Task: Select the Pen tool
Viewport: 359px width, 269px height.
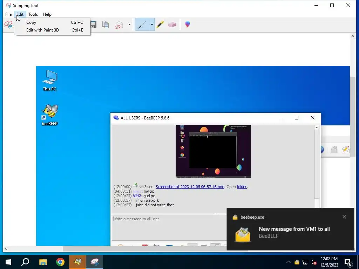Action: [x=142, y=25]
